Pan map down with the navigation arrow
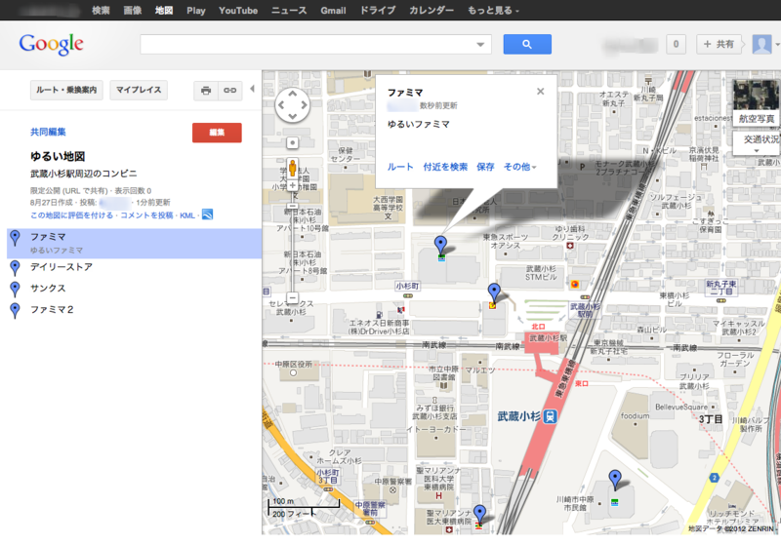Screen dimensions: 781x545 coord(292,116)
